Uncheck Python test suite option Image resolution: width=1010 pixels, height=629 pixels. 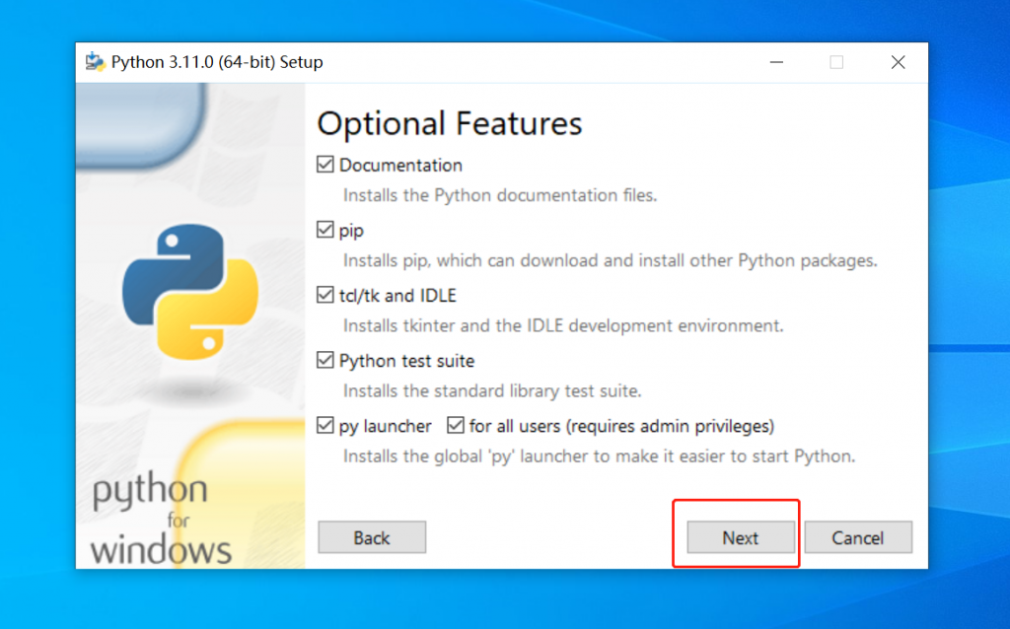point(325,361)
